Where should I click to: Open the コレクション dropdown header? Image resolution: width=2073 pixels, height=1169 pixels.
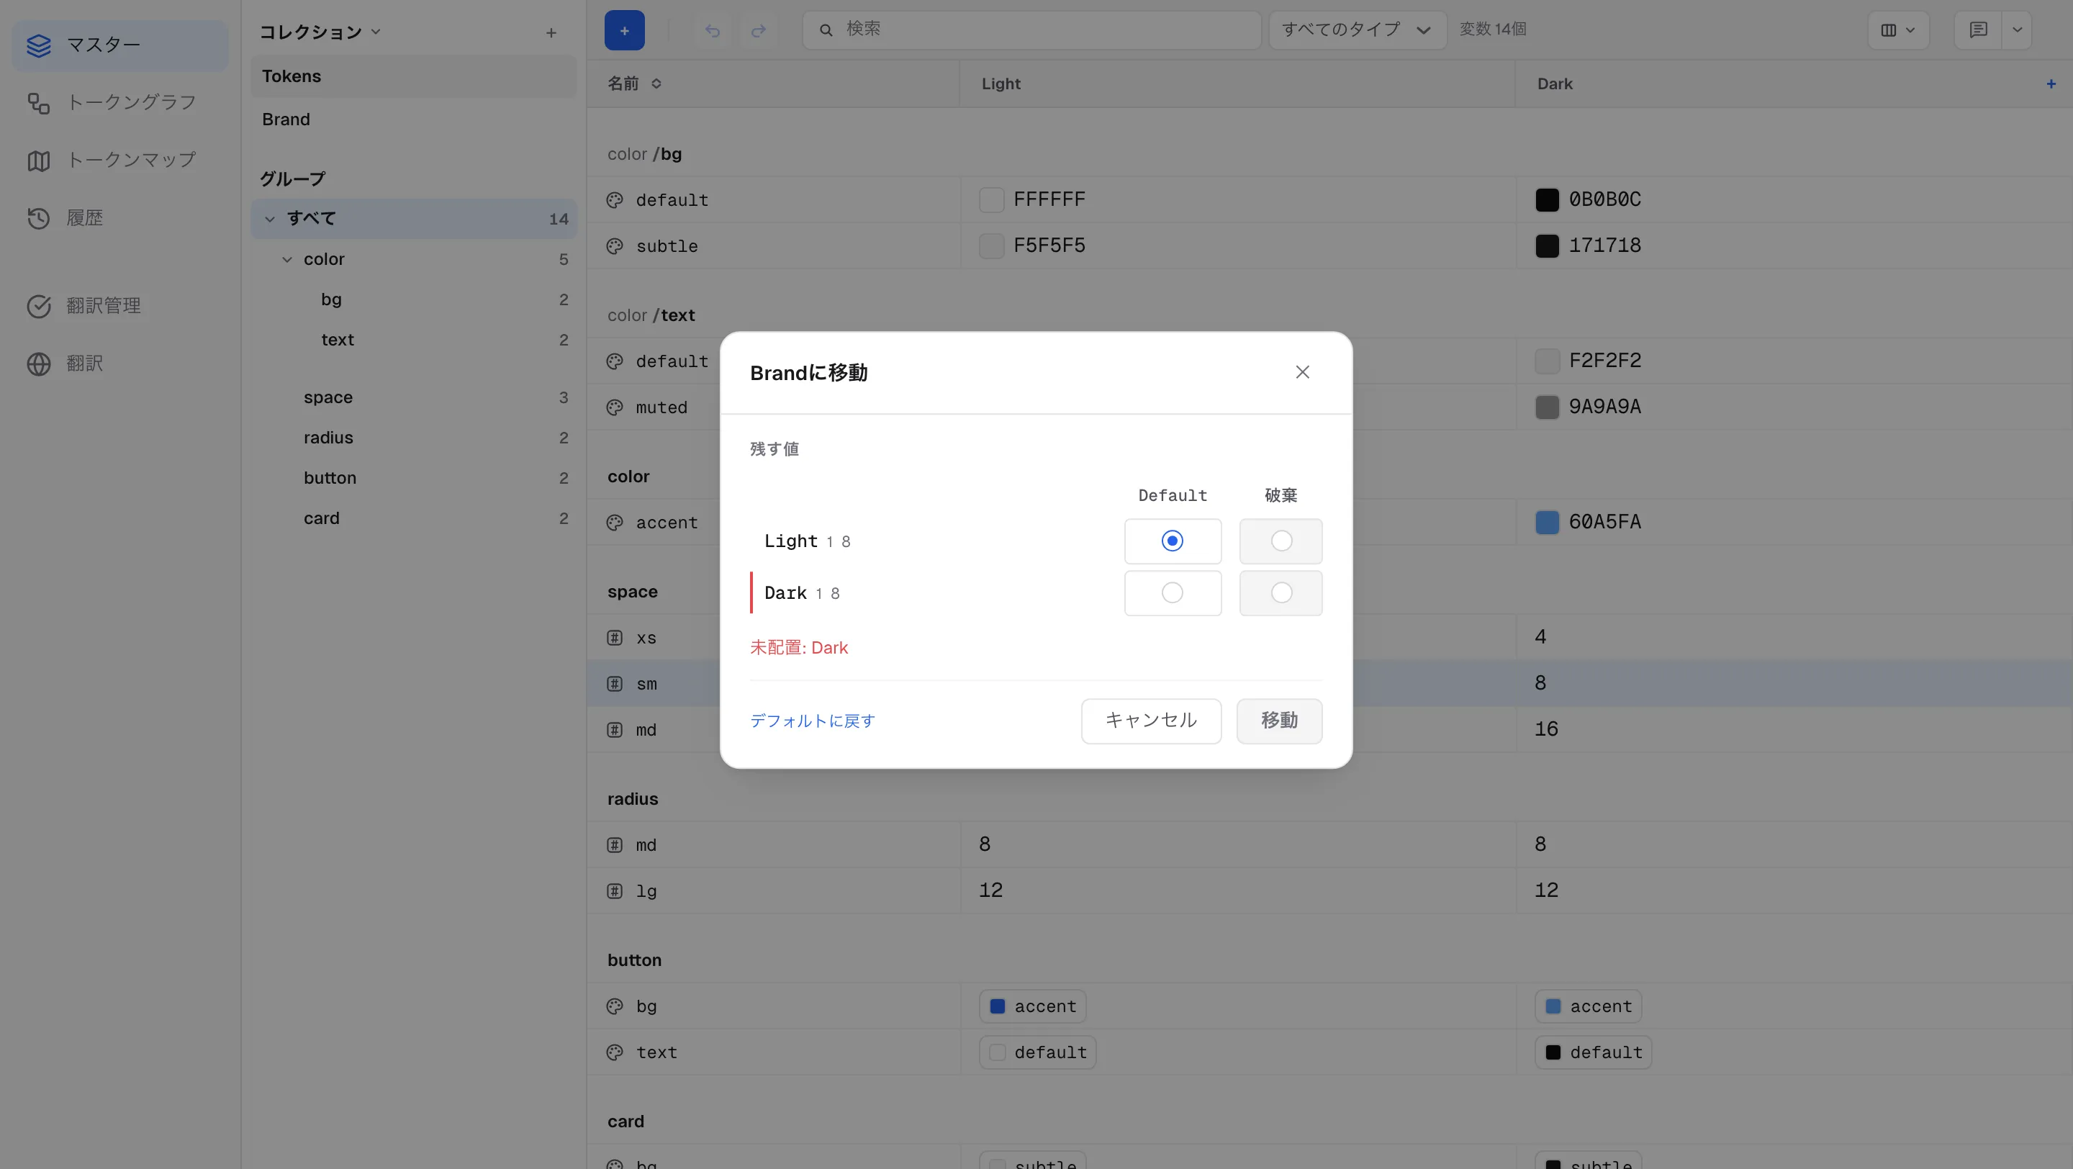pos(320,32)
